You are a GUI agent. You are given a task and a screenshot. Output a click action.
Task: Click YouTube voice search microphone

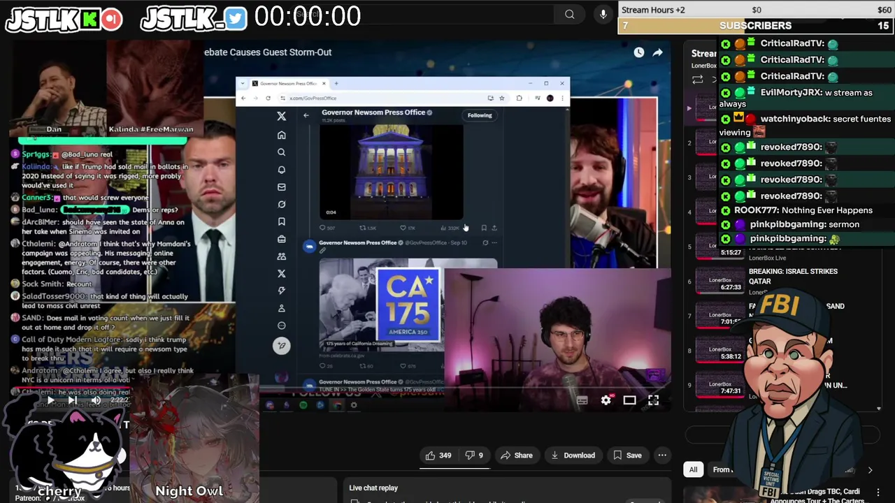coord(603,15)
